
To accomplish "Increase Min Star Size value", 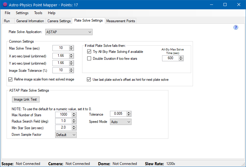I will coord(74,126).
